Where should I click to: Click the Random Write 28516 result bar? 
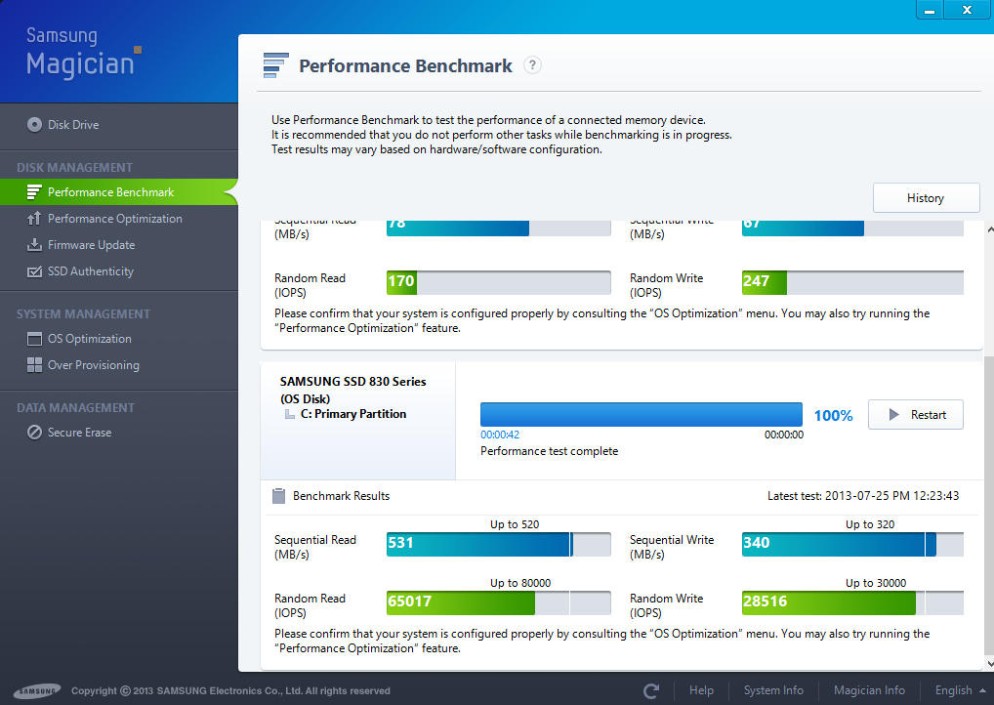point(852,602)
